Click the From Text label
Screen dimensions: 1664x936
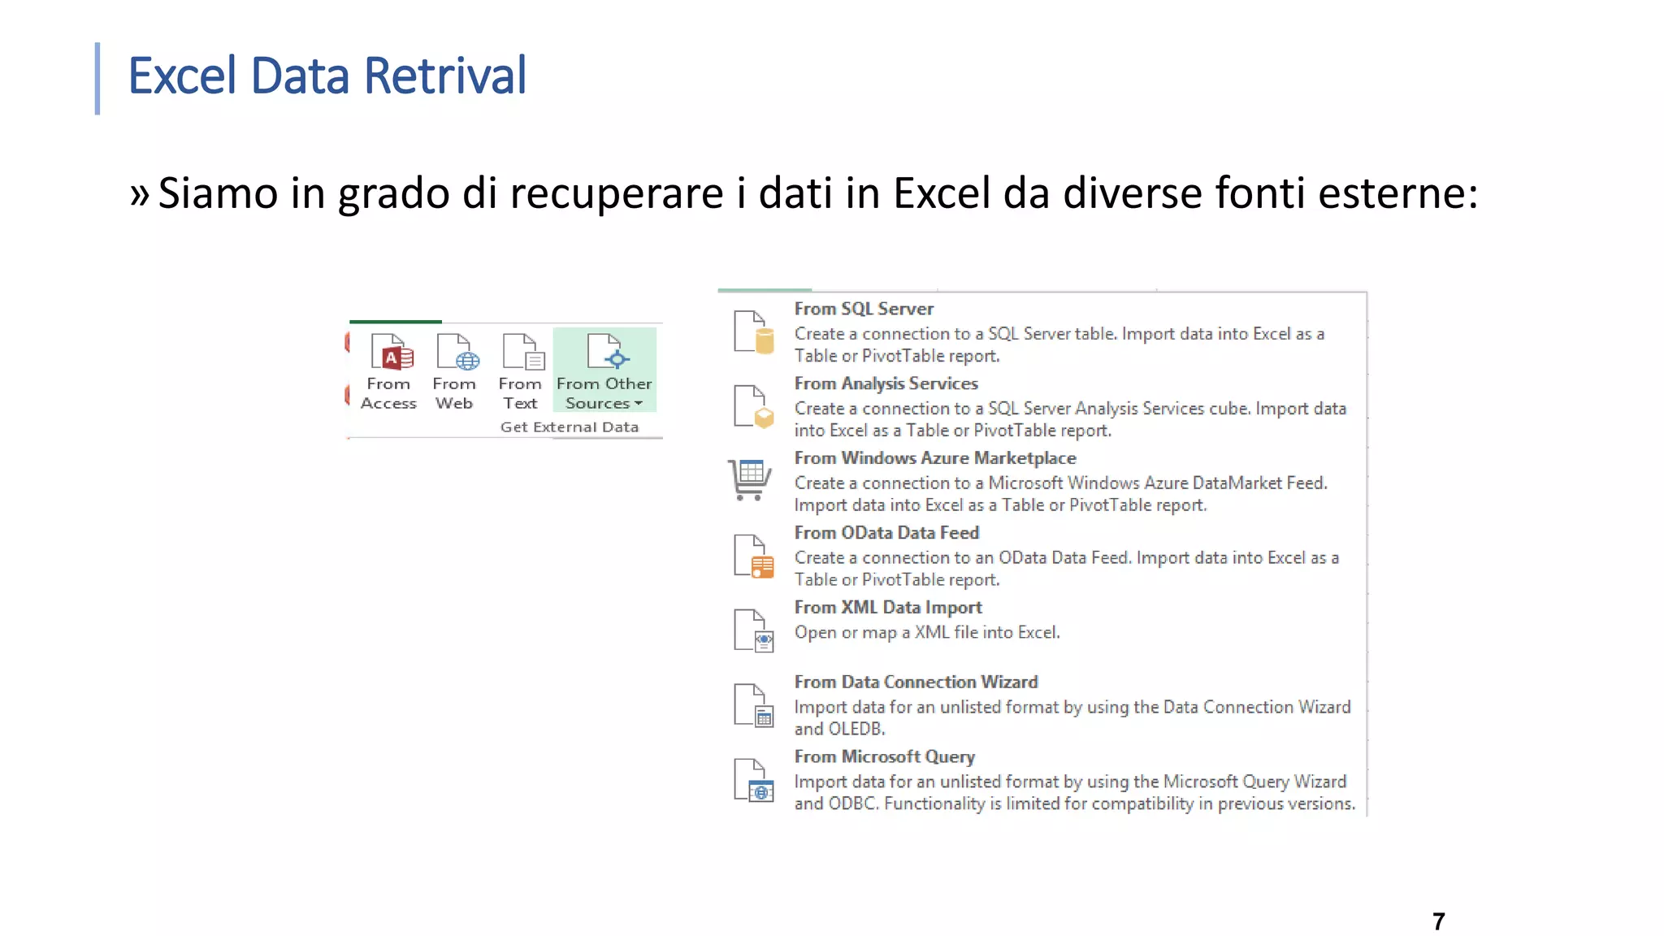click(x=520, y=393)
